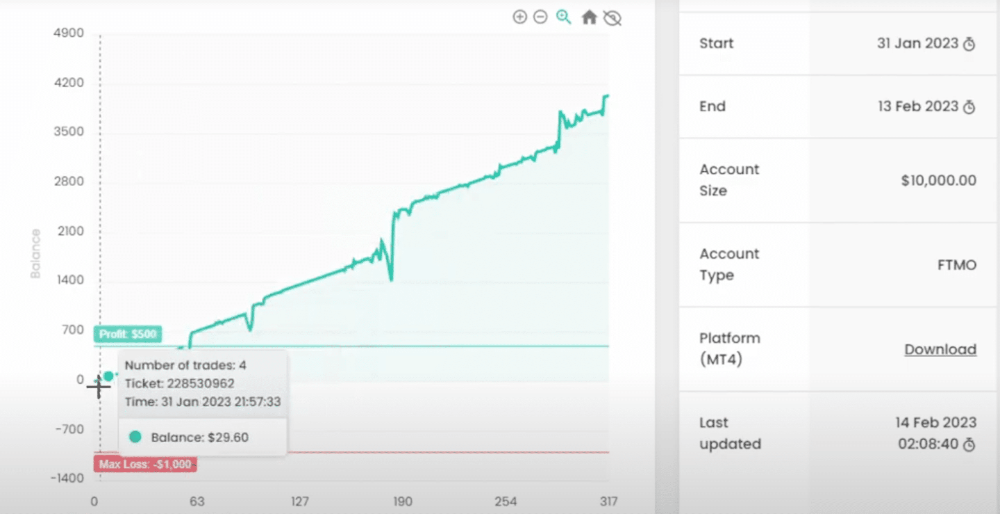Click the $10,000.00 account size value
This screenshot has height=514, width=1000.
(x=938, y=180)
